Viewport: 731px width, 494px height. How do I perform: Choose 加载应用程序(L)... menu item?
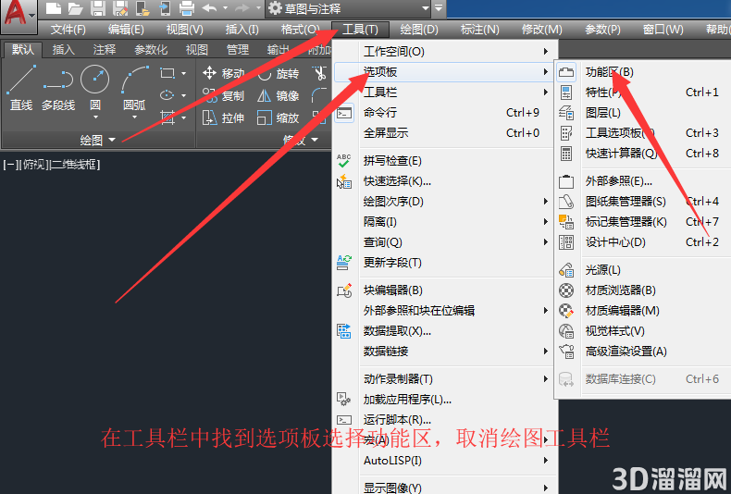click(444, 400)
